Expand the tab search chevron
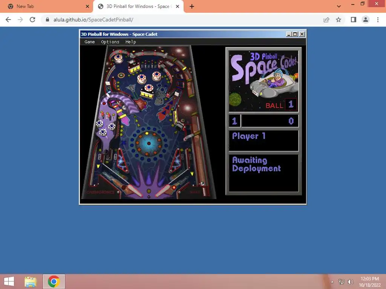This screenshot has width=386, height=289. pyautogui.click(x=339, y=6)
